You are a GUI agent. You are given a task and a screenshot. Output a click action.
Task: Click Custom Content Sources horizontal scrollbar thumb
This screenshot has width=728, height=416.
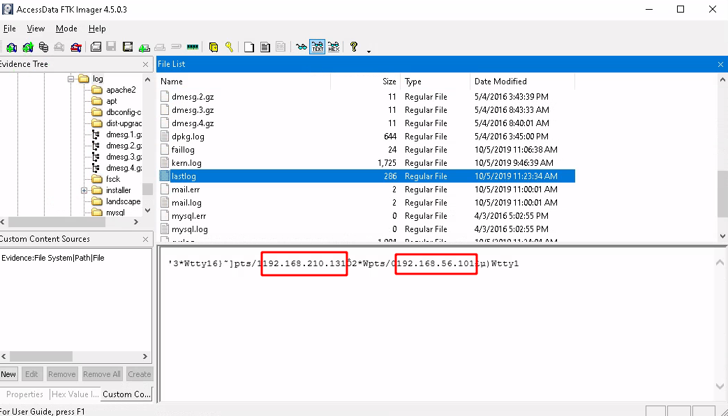(x=41, y=357)
